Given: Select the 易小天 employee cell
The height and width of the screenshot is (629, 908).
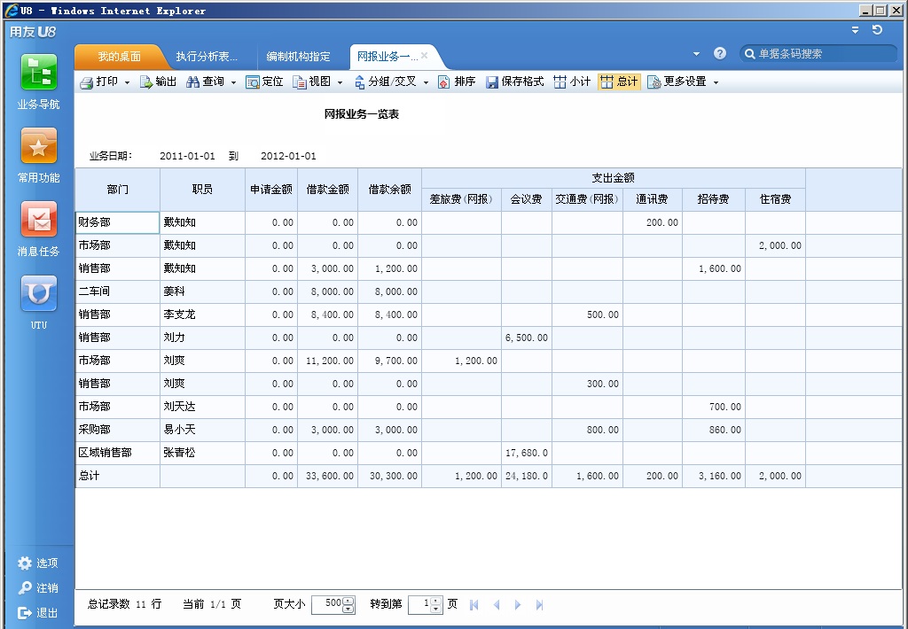Looking at the screenshot, I should click(203, 430).
